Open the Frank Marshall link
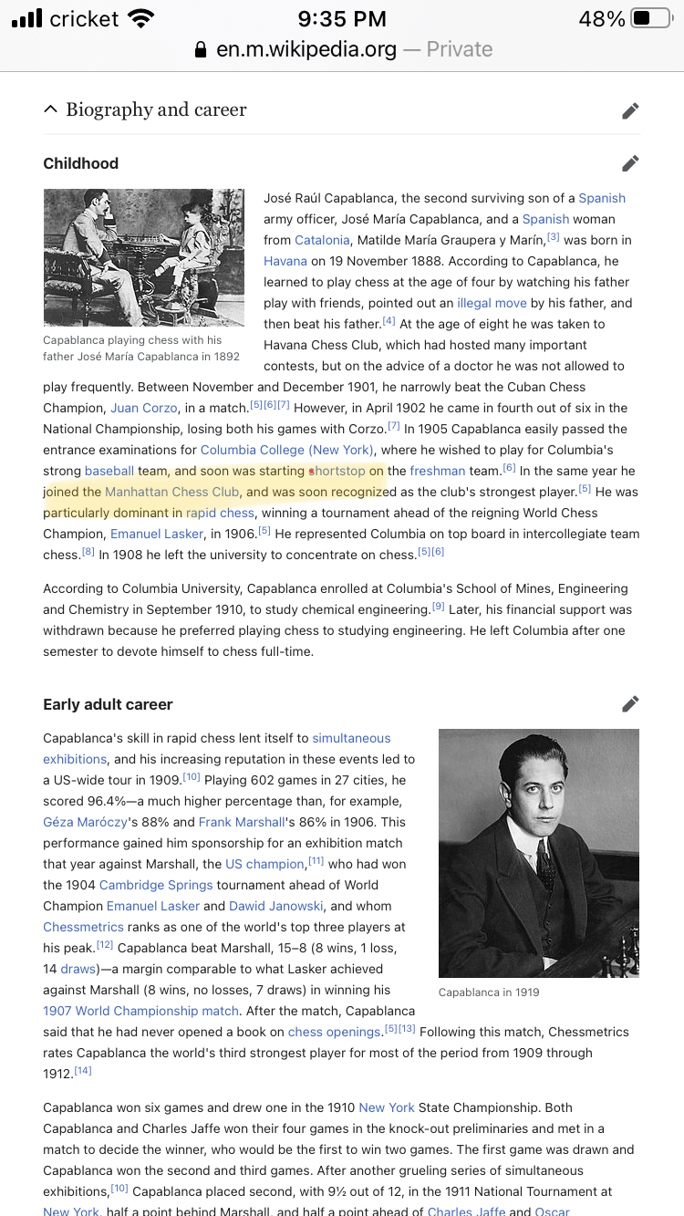Image resolution: width=684 pixels, height=1216 pixels. pyautogui.click(x=241, y=822)
